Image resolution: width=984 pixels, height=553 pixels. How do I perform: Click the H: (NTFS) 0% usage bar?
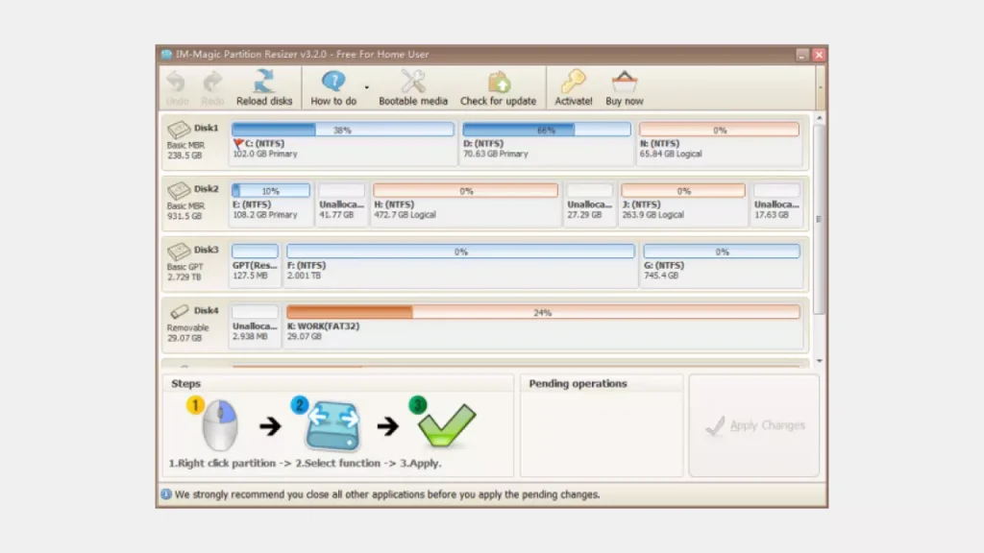pyautogui.click(x=466, y=191)
